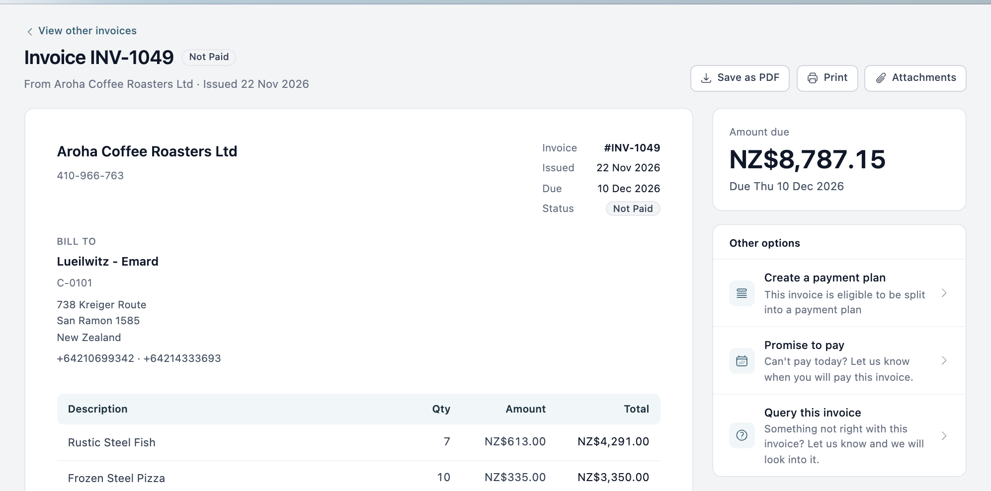
Task: Click the payment plan list icon
Action: coord(742,293)
